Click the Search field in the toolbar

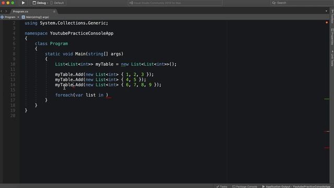[303, 3]
